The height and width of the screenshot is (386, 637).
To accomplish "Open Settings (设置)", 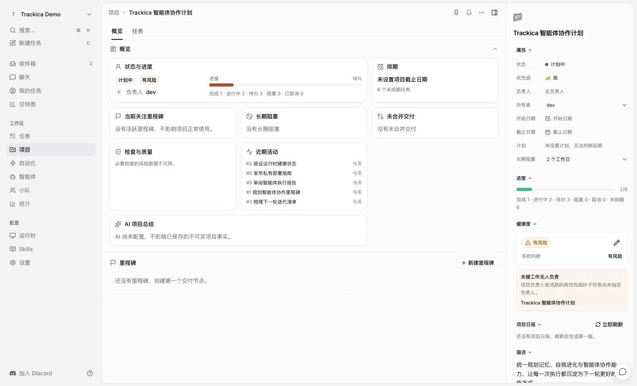I will point(51,263).
